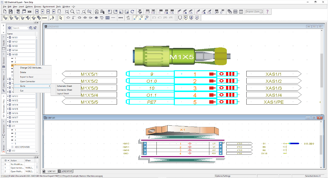Toggle the shield with arrow filter icon
The image size is (328, 178).
(186, 18)
